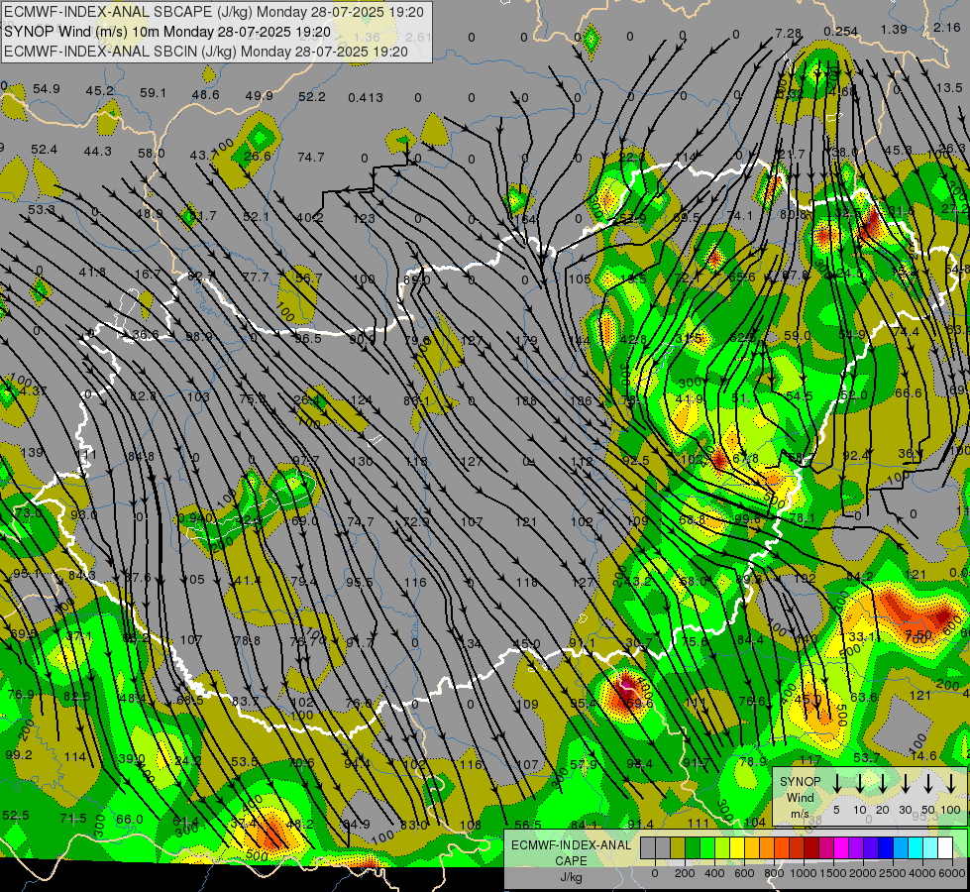The width and height of the screenshot is (970, 892).
Task: Click the wind legend arrow for 10 m/s
Action: (x=860, y=783)
